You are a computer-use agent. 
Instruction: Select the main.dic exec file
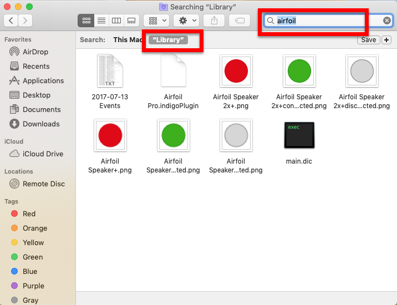click(x=299, y=136)
